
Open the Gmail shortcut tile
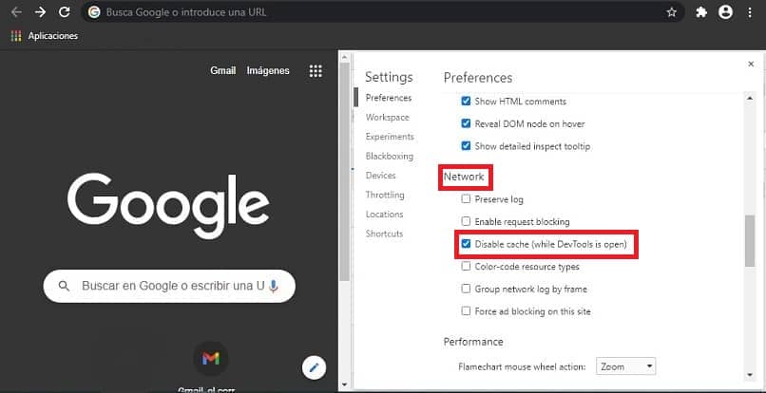211,359
